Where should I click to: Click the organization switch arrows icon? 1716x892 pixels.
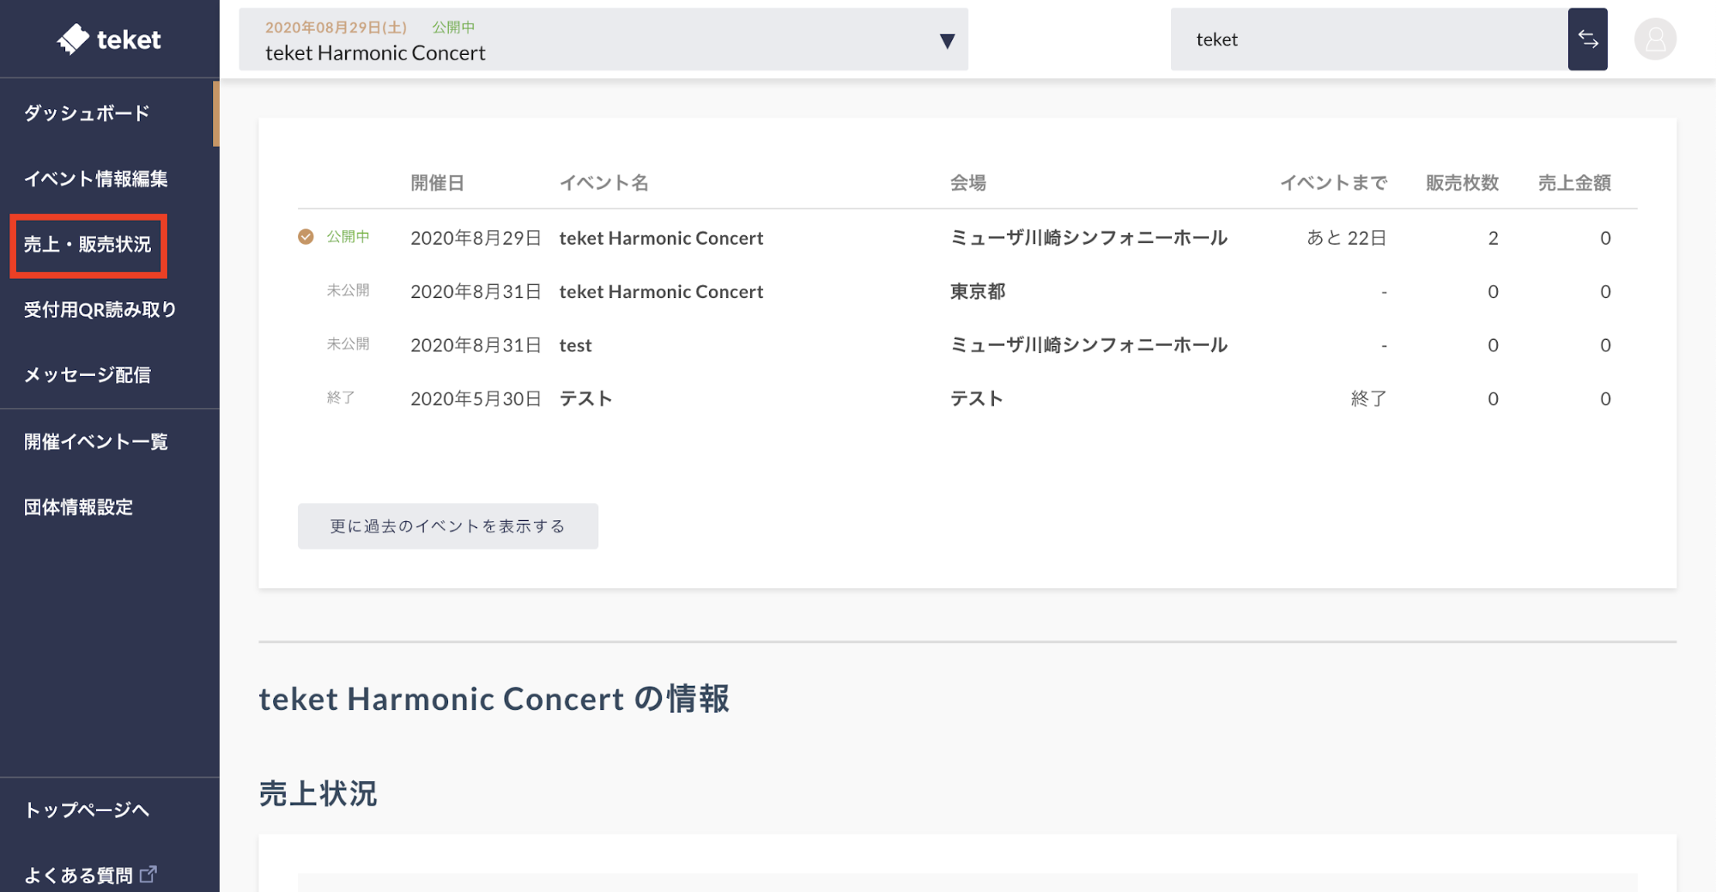[1587, 39]
